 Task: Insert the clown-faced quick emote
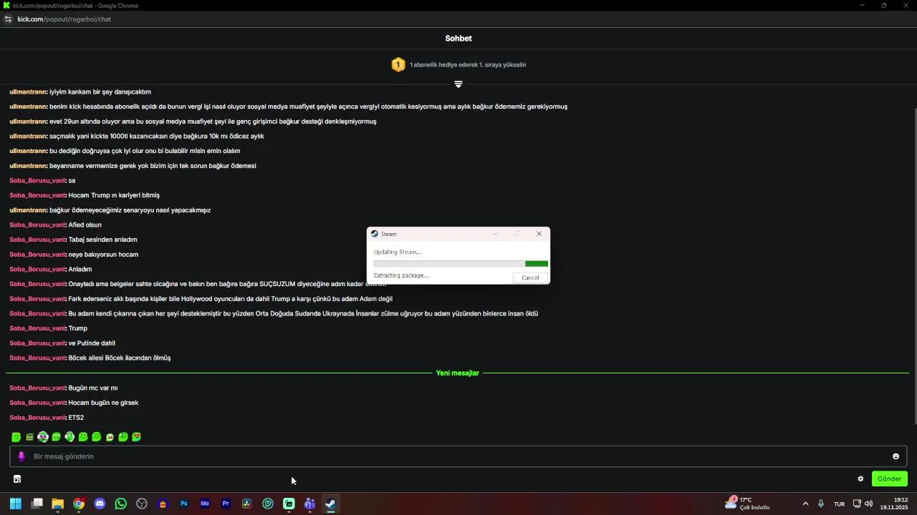[43, 437]
